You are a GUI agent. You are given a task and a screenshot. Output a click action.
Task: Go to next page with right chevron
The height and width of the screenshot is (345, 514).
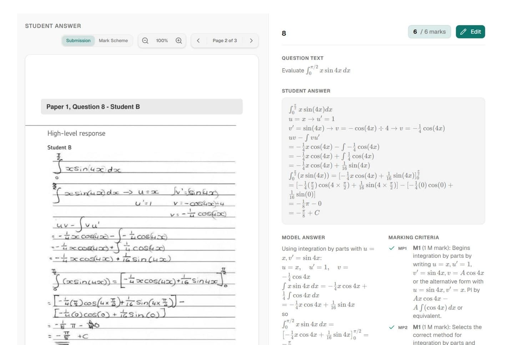coord(251,41)
